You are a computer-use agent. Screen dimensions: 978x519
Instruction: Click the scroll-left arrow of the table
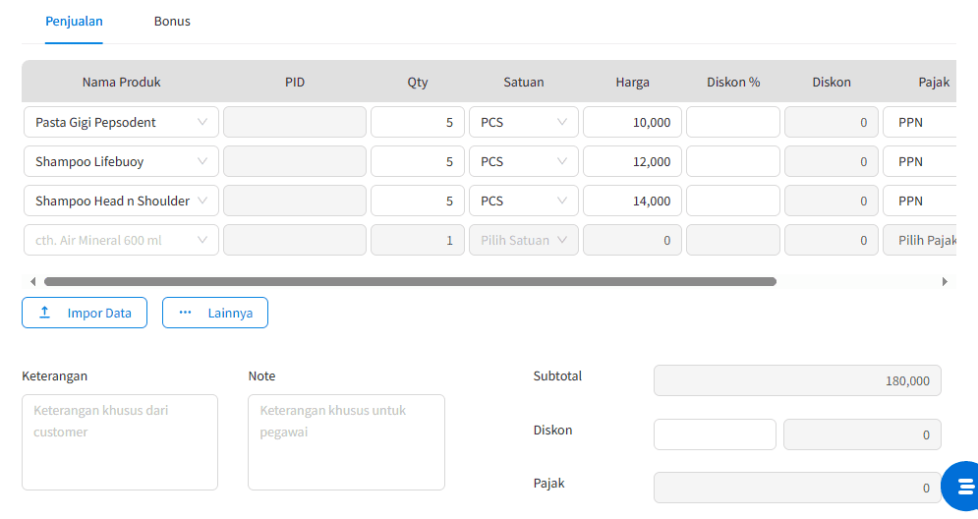[x=33, y=282]
